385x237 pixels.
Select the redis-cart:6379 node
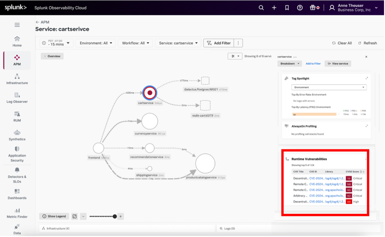(205, 105)
